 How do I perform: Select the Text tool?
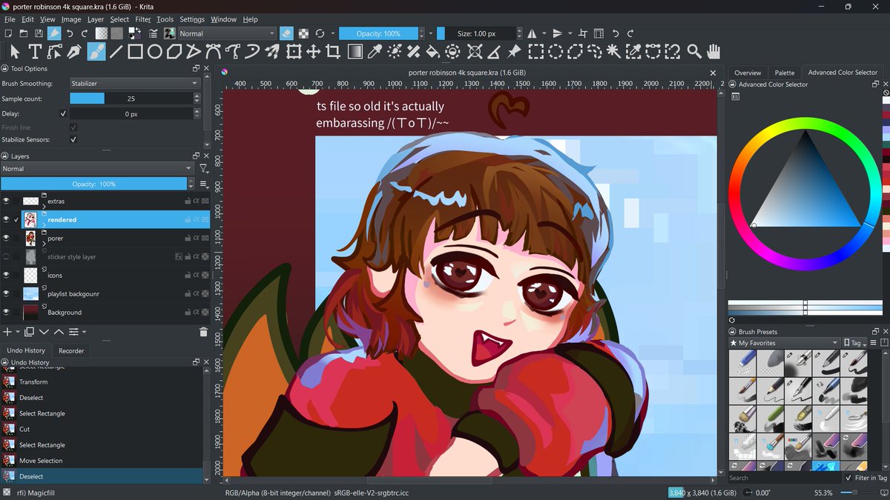point(35,51)
